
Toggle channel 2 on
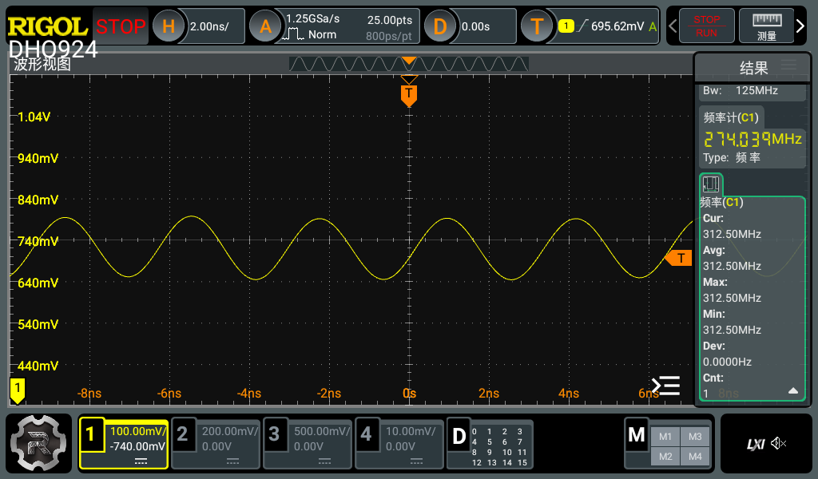(182, 434)
